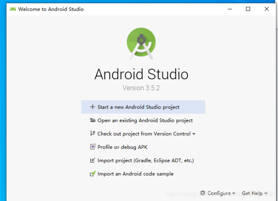Click the Welcome to Android Studio title
Viewport: 278px width, 201px height.
[x=51, y=9]
